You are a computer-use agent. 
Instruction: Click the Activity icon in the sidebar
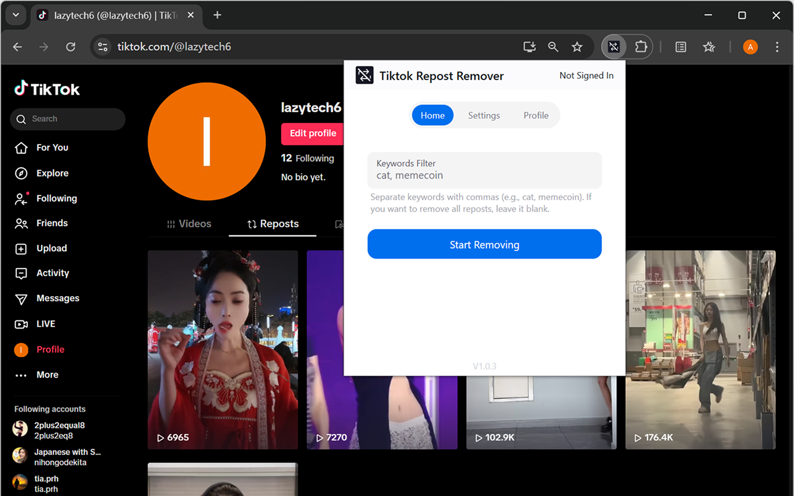(x=21, y=273)
